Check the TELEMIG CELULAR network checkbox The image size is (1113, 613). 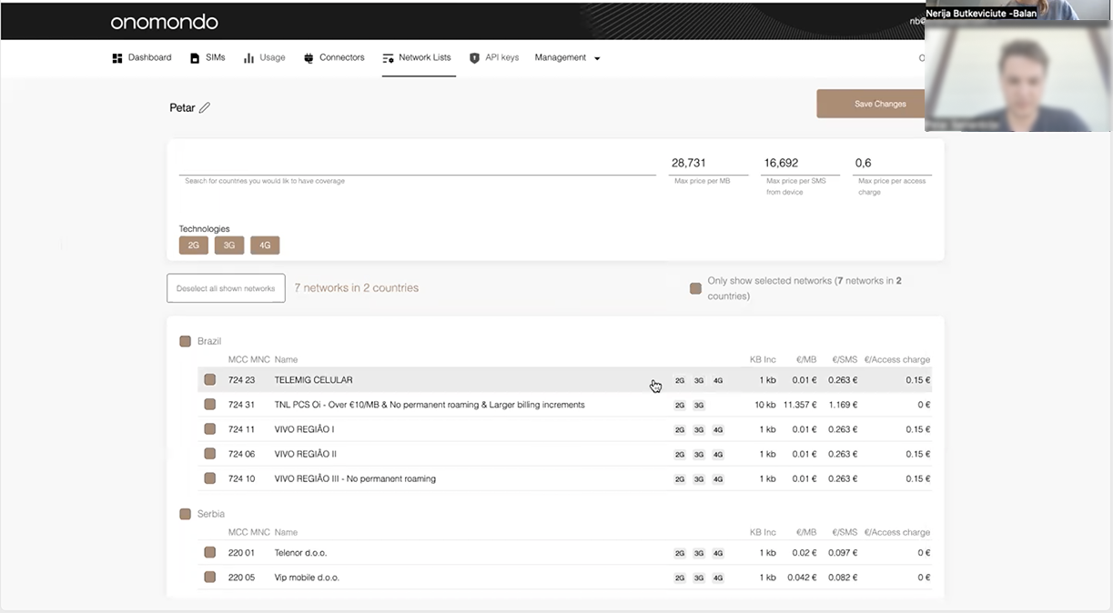[x=210, y=379]
